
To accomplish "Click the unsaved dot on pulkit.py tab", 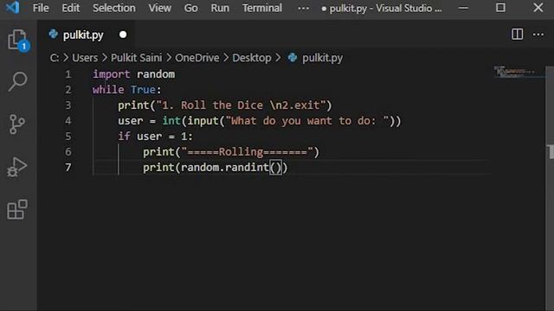I will click(x=123, y=35).
